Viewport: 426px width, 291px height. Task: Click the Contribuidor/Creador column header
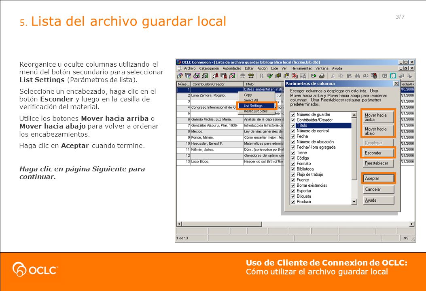(217, 84)
